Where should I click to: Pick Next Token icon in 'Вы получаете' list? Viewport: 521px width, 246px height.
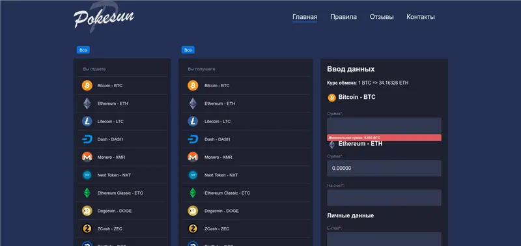(193, 175)
